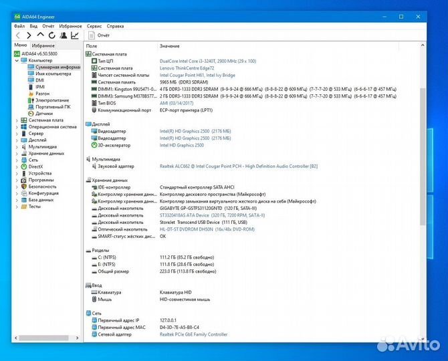
Task: Open the graph chart toolbar icon
Action: pos(75,35)
